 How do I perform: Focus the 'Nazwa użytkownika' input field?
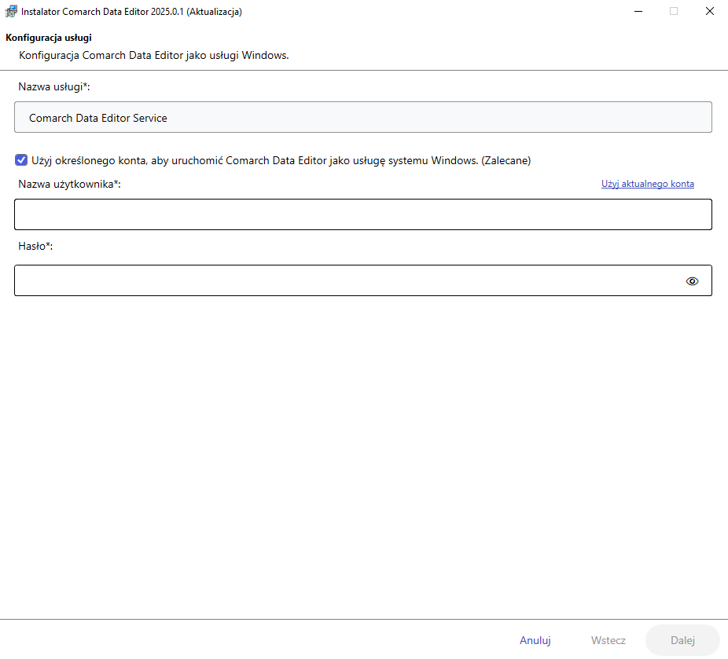point(362,214)
